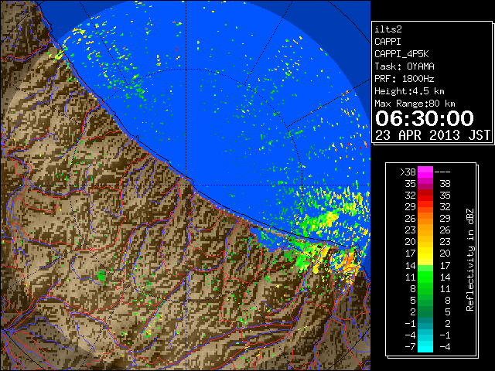Click the 'Task: OYAMA' text
The width and height of the screenshot is (495, 371).
click(x=405, y=66)
